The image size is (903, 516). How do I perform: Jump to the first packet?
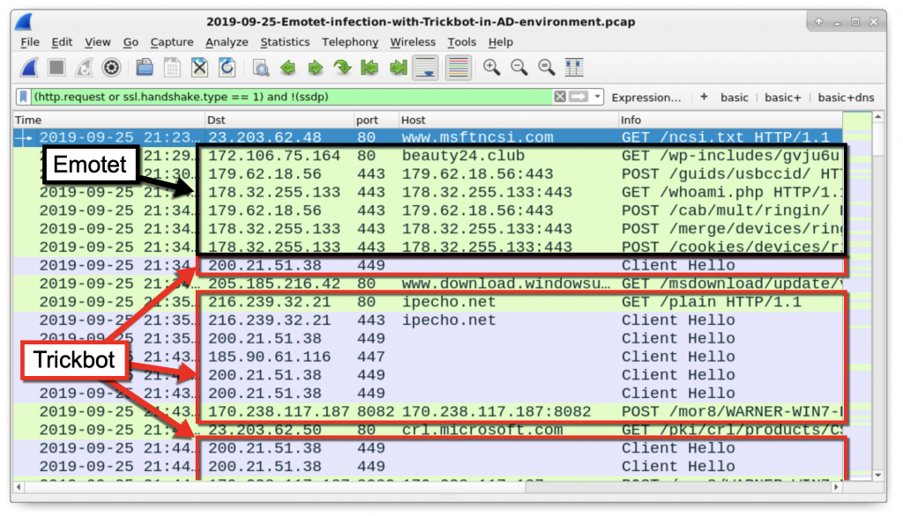369,68
